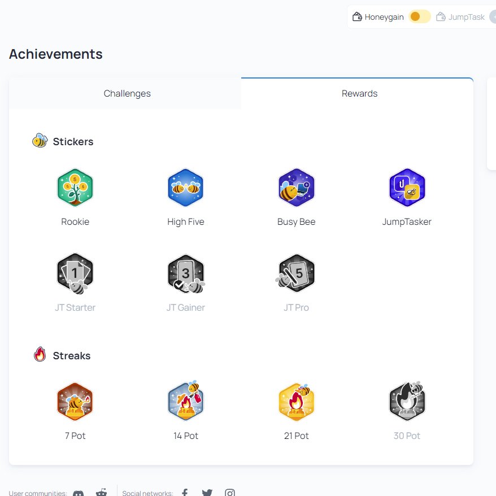496x496 pixels.
Task: Click the JumpTasker label text
Action: pos(407,222)
